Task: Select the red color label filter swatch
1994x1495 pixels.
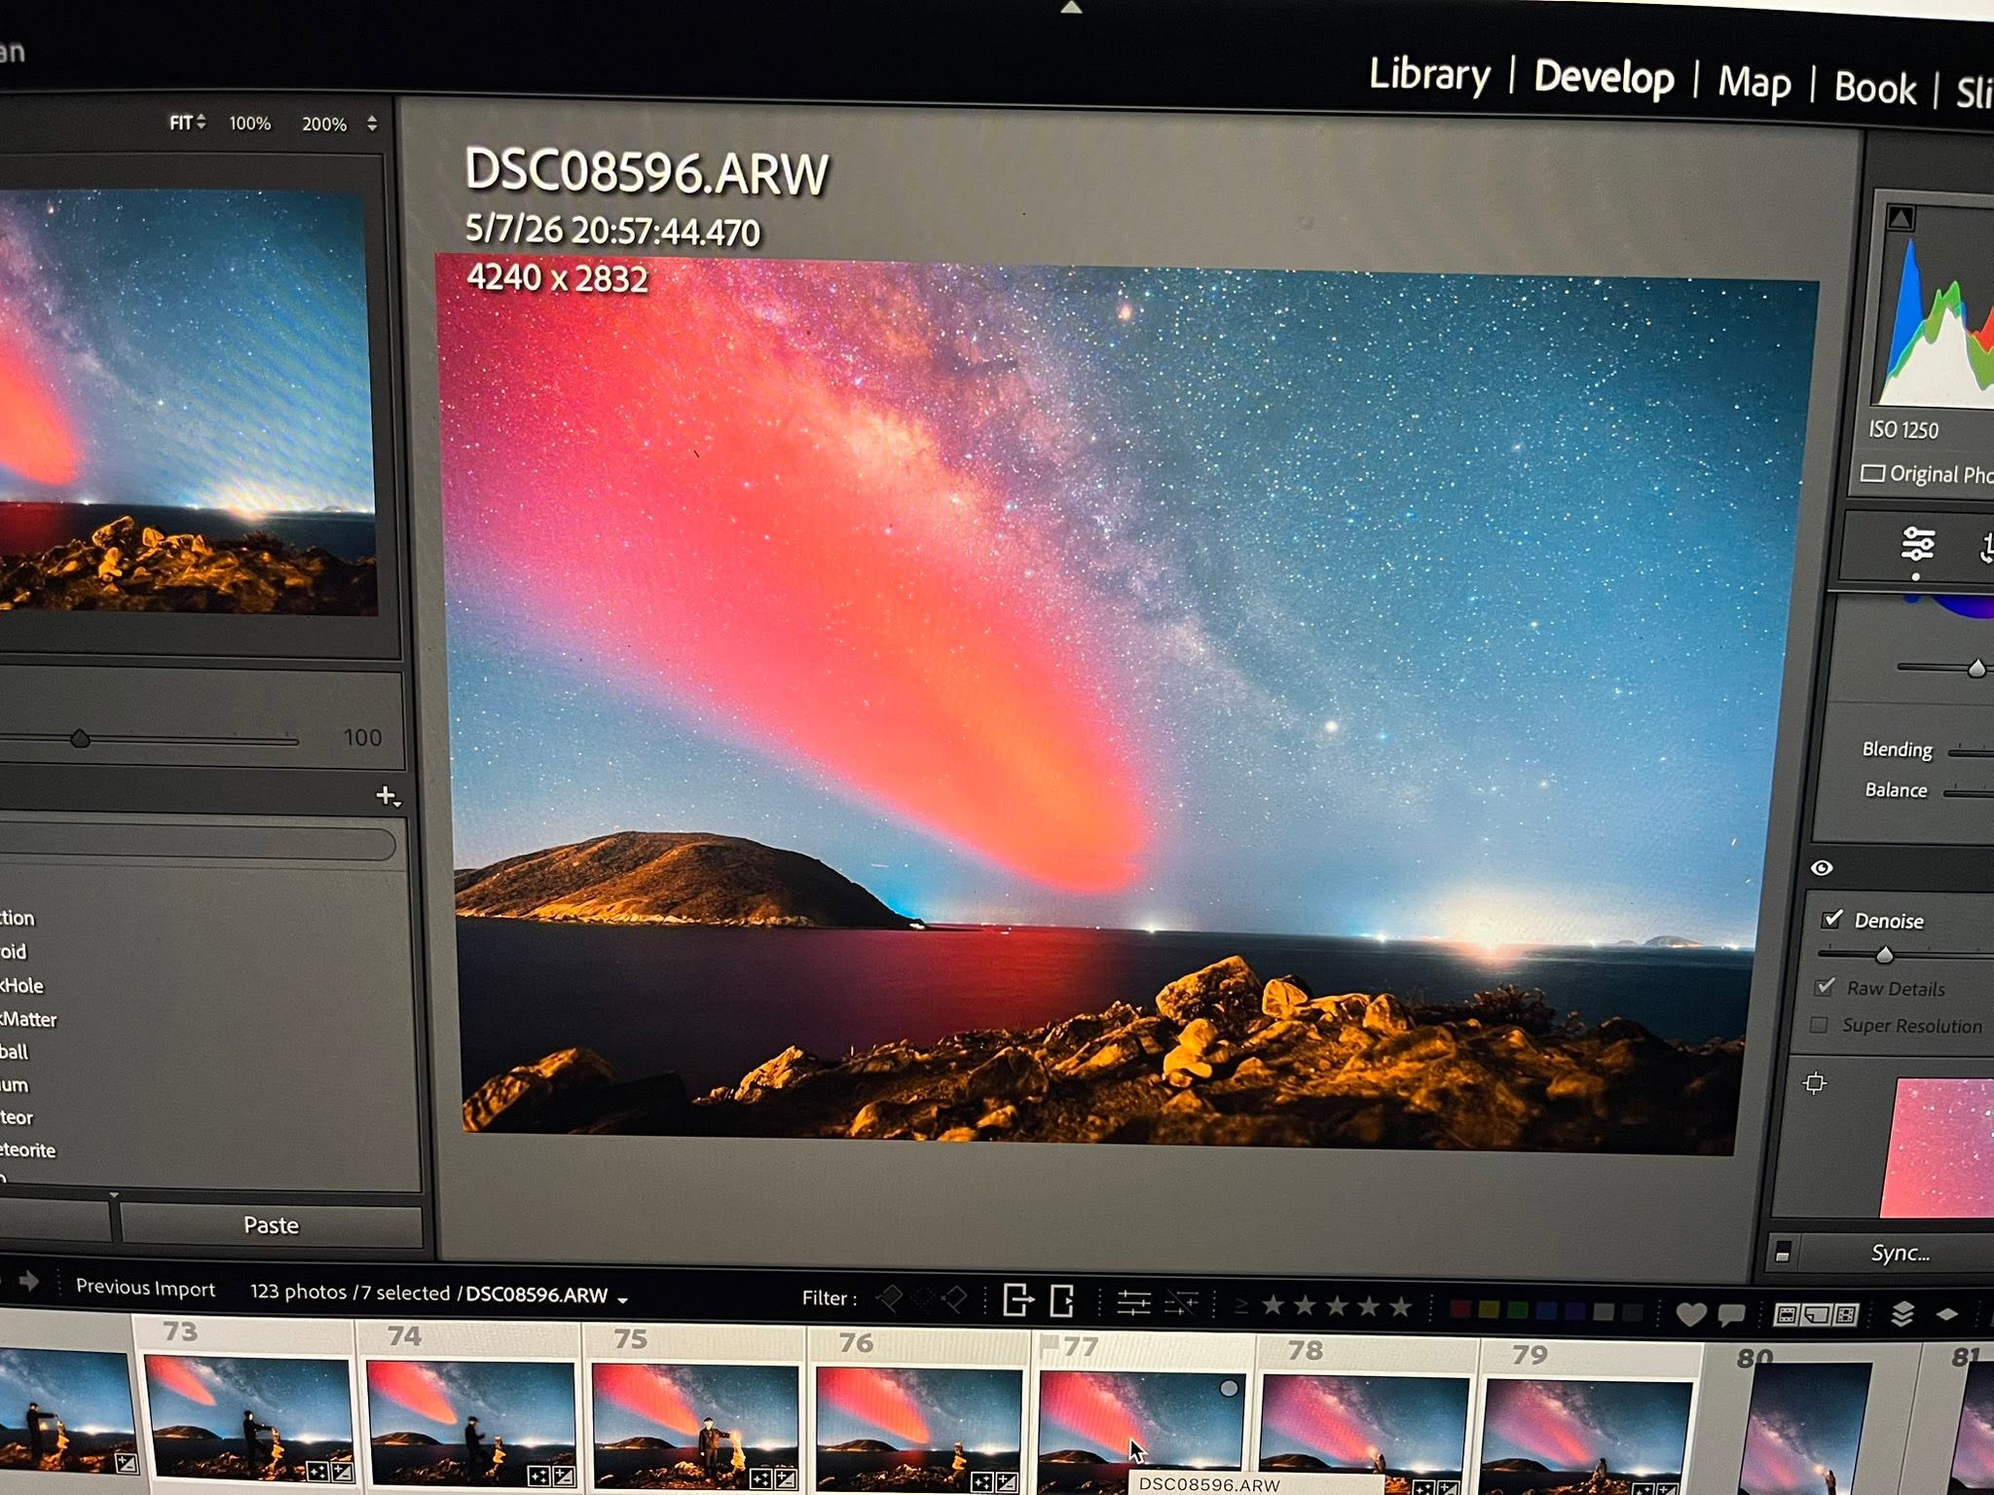Action: click(1459, 1308)
